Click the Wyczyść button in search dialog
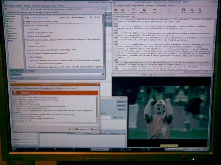Image resolution: width=221 pixels, height=165 pixels. tap(121, 106)
